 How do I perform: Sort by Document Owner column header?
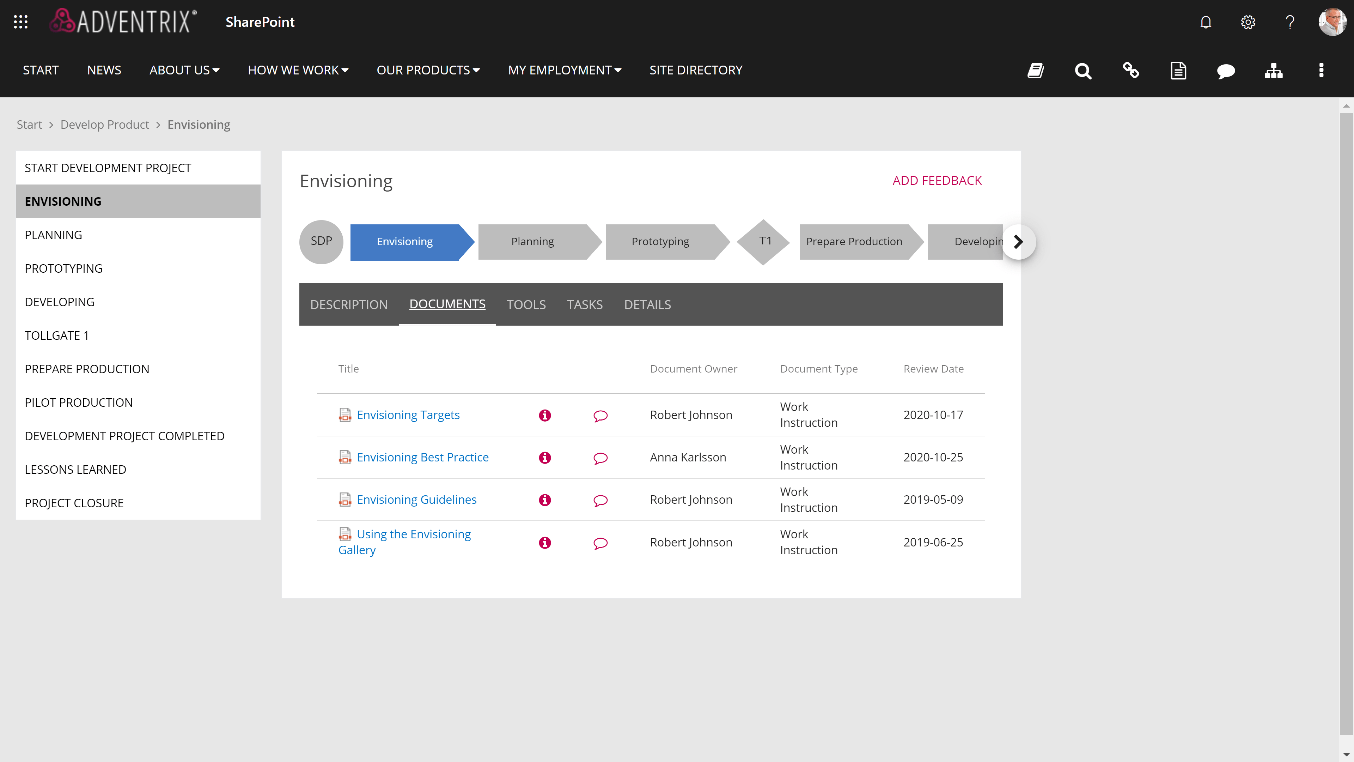pyautogui.click(x=693, y=369)
